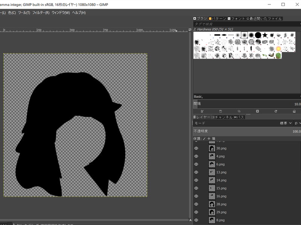Toggle the lock alpha channel icon
The image size is (301, 225).
(213, 139)
